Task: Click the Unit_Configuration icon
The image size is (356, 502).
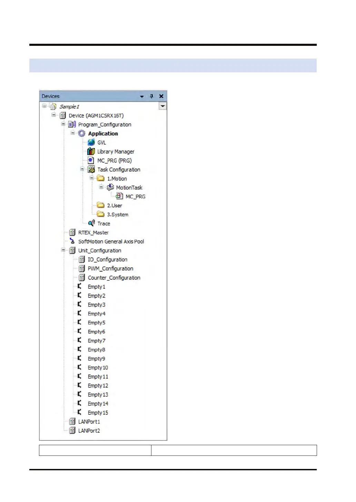Action: (x=72, y=250)
